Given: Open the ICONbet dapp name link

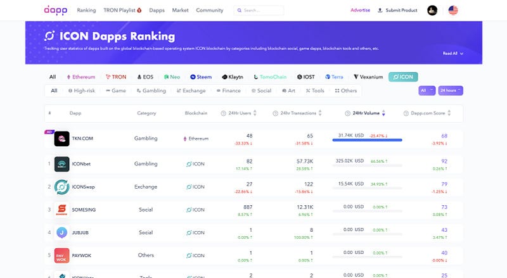Looking at the screenshot, I should pos(81,164).
